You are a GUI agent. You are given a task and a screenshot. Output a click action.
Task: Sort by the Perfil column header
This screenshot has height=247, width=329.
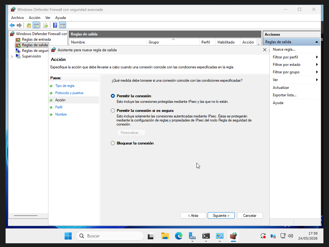pyautogui.click(x=207, y=42)
